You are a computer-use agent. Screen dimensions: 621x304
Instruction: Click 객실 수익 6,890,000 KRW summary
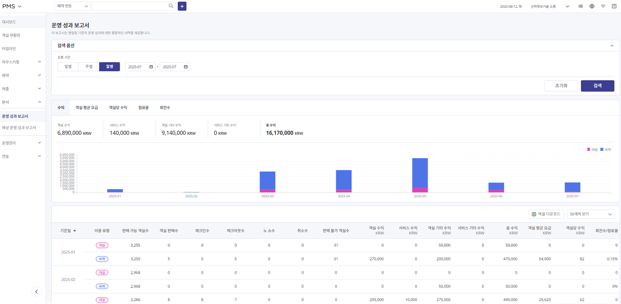pyautogui.click(x=74, y=130)
